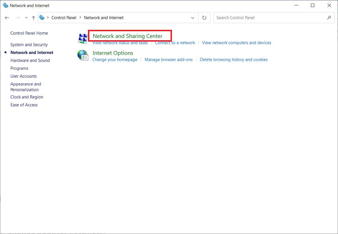Image resolution: width=338 pixels, height=234 pixels.
Task: Open Internet Options heading
Action: [113, 53]
